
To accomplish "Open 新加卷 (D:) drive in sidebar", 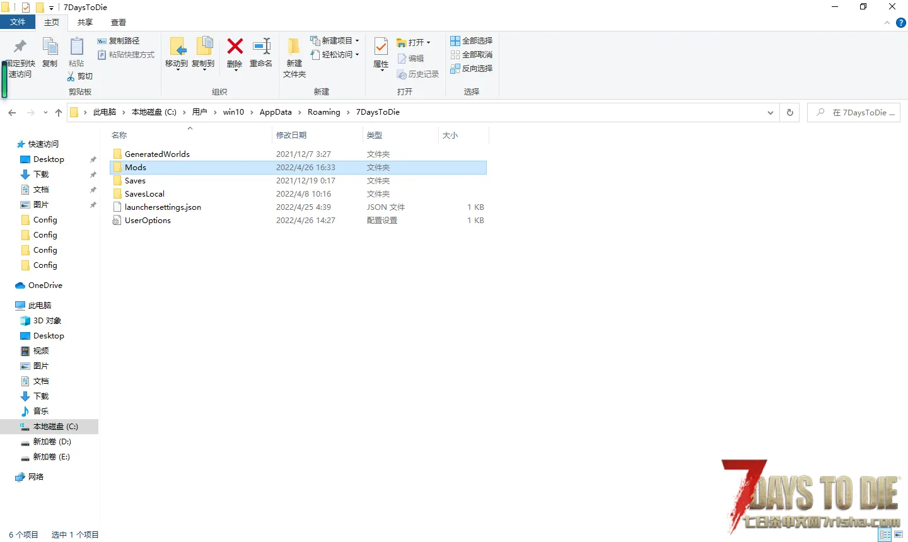I will click(46, 442).
